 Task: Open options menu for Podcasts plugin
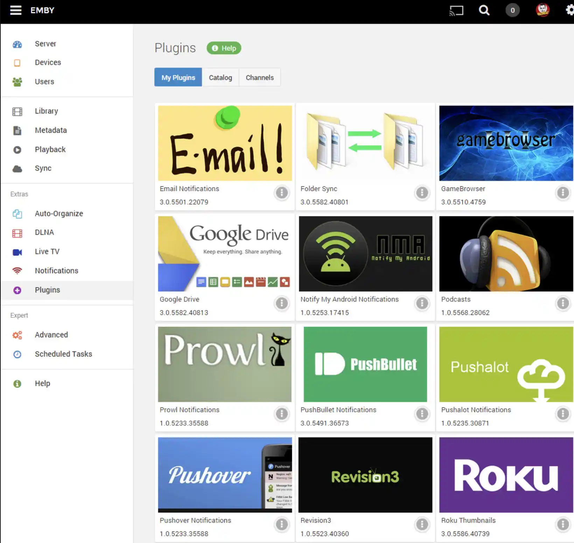[563, 303]
